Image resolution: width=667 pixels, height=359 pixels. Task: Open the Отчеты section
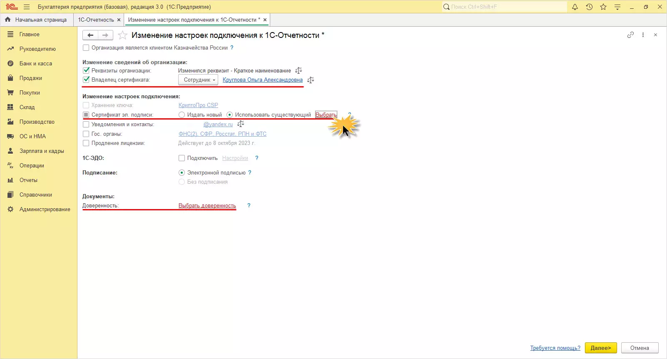pyautogui.click(x=38, y=180)
